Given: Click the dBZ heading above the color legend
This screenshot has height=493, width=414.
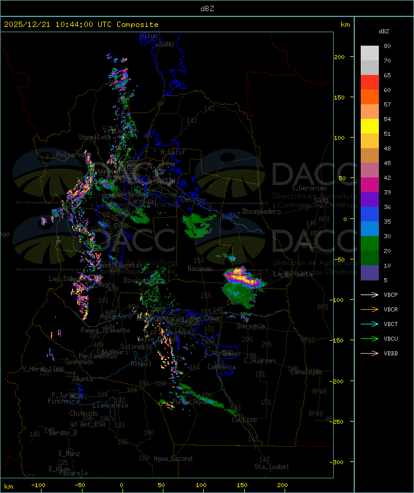Looking at the screenshot, I should (384, 32).
